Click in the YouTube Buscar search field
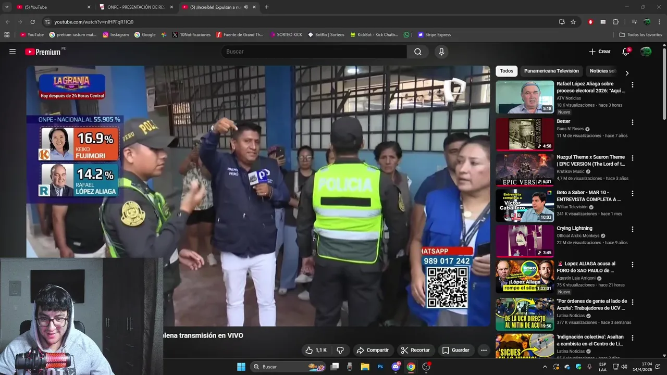Image resolution: width=667 pixels, height=375 pixels. (314, 52)
